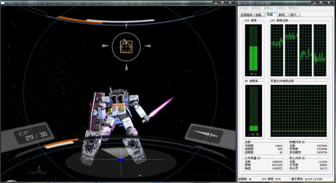The width and height of the screenshot is (336, 183).
Task: Click the blue radar dot below the Gundam
Action: tap(121, 159)
